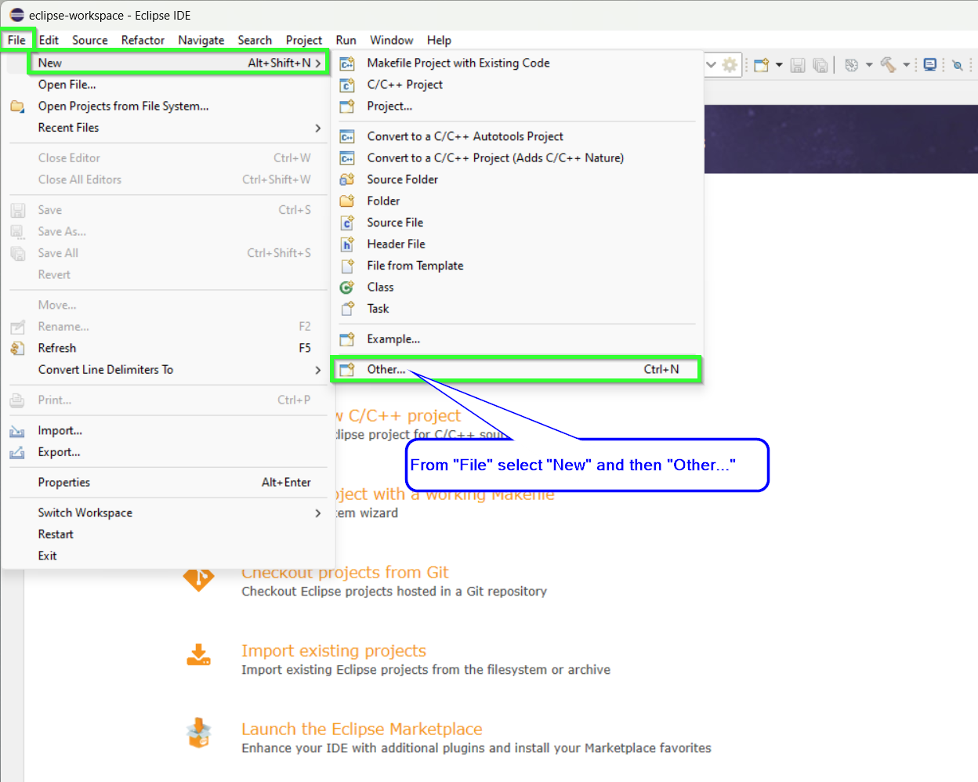Open dropdown arrow next to New toolbar icon
The height and width of the screenshot is (782, 978).
click(x=779, y=65)
